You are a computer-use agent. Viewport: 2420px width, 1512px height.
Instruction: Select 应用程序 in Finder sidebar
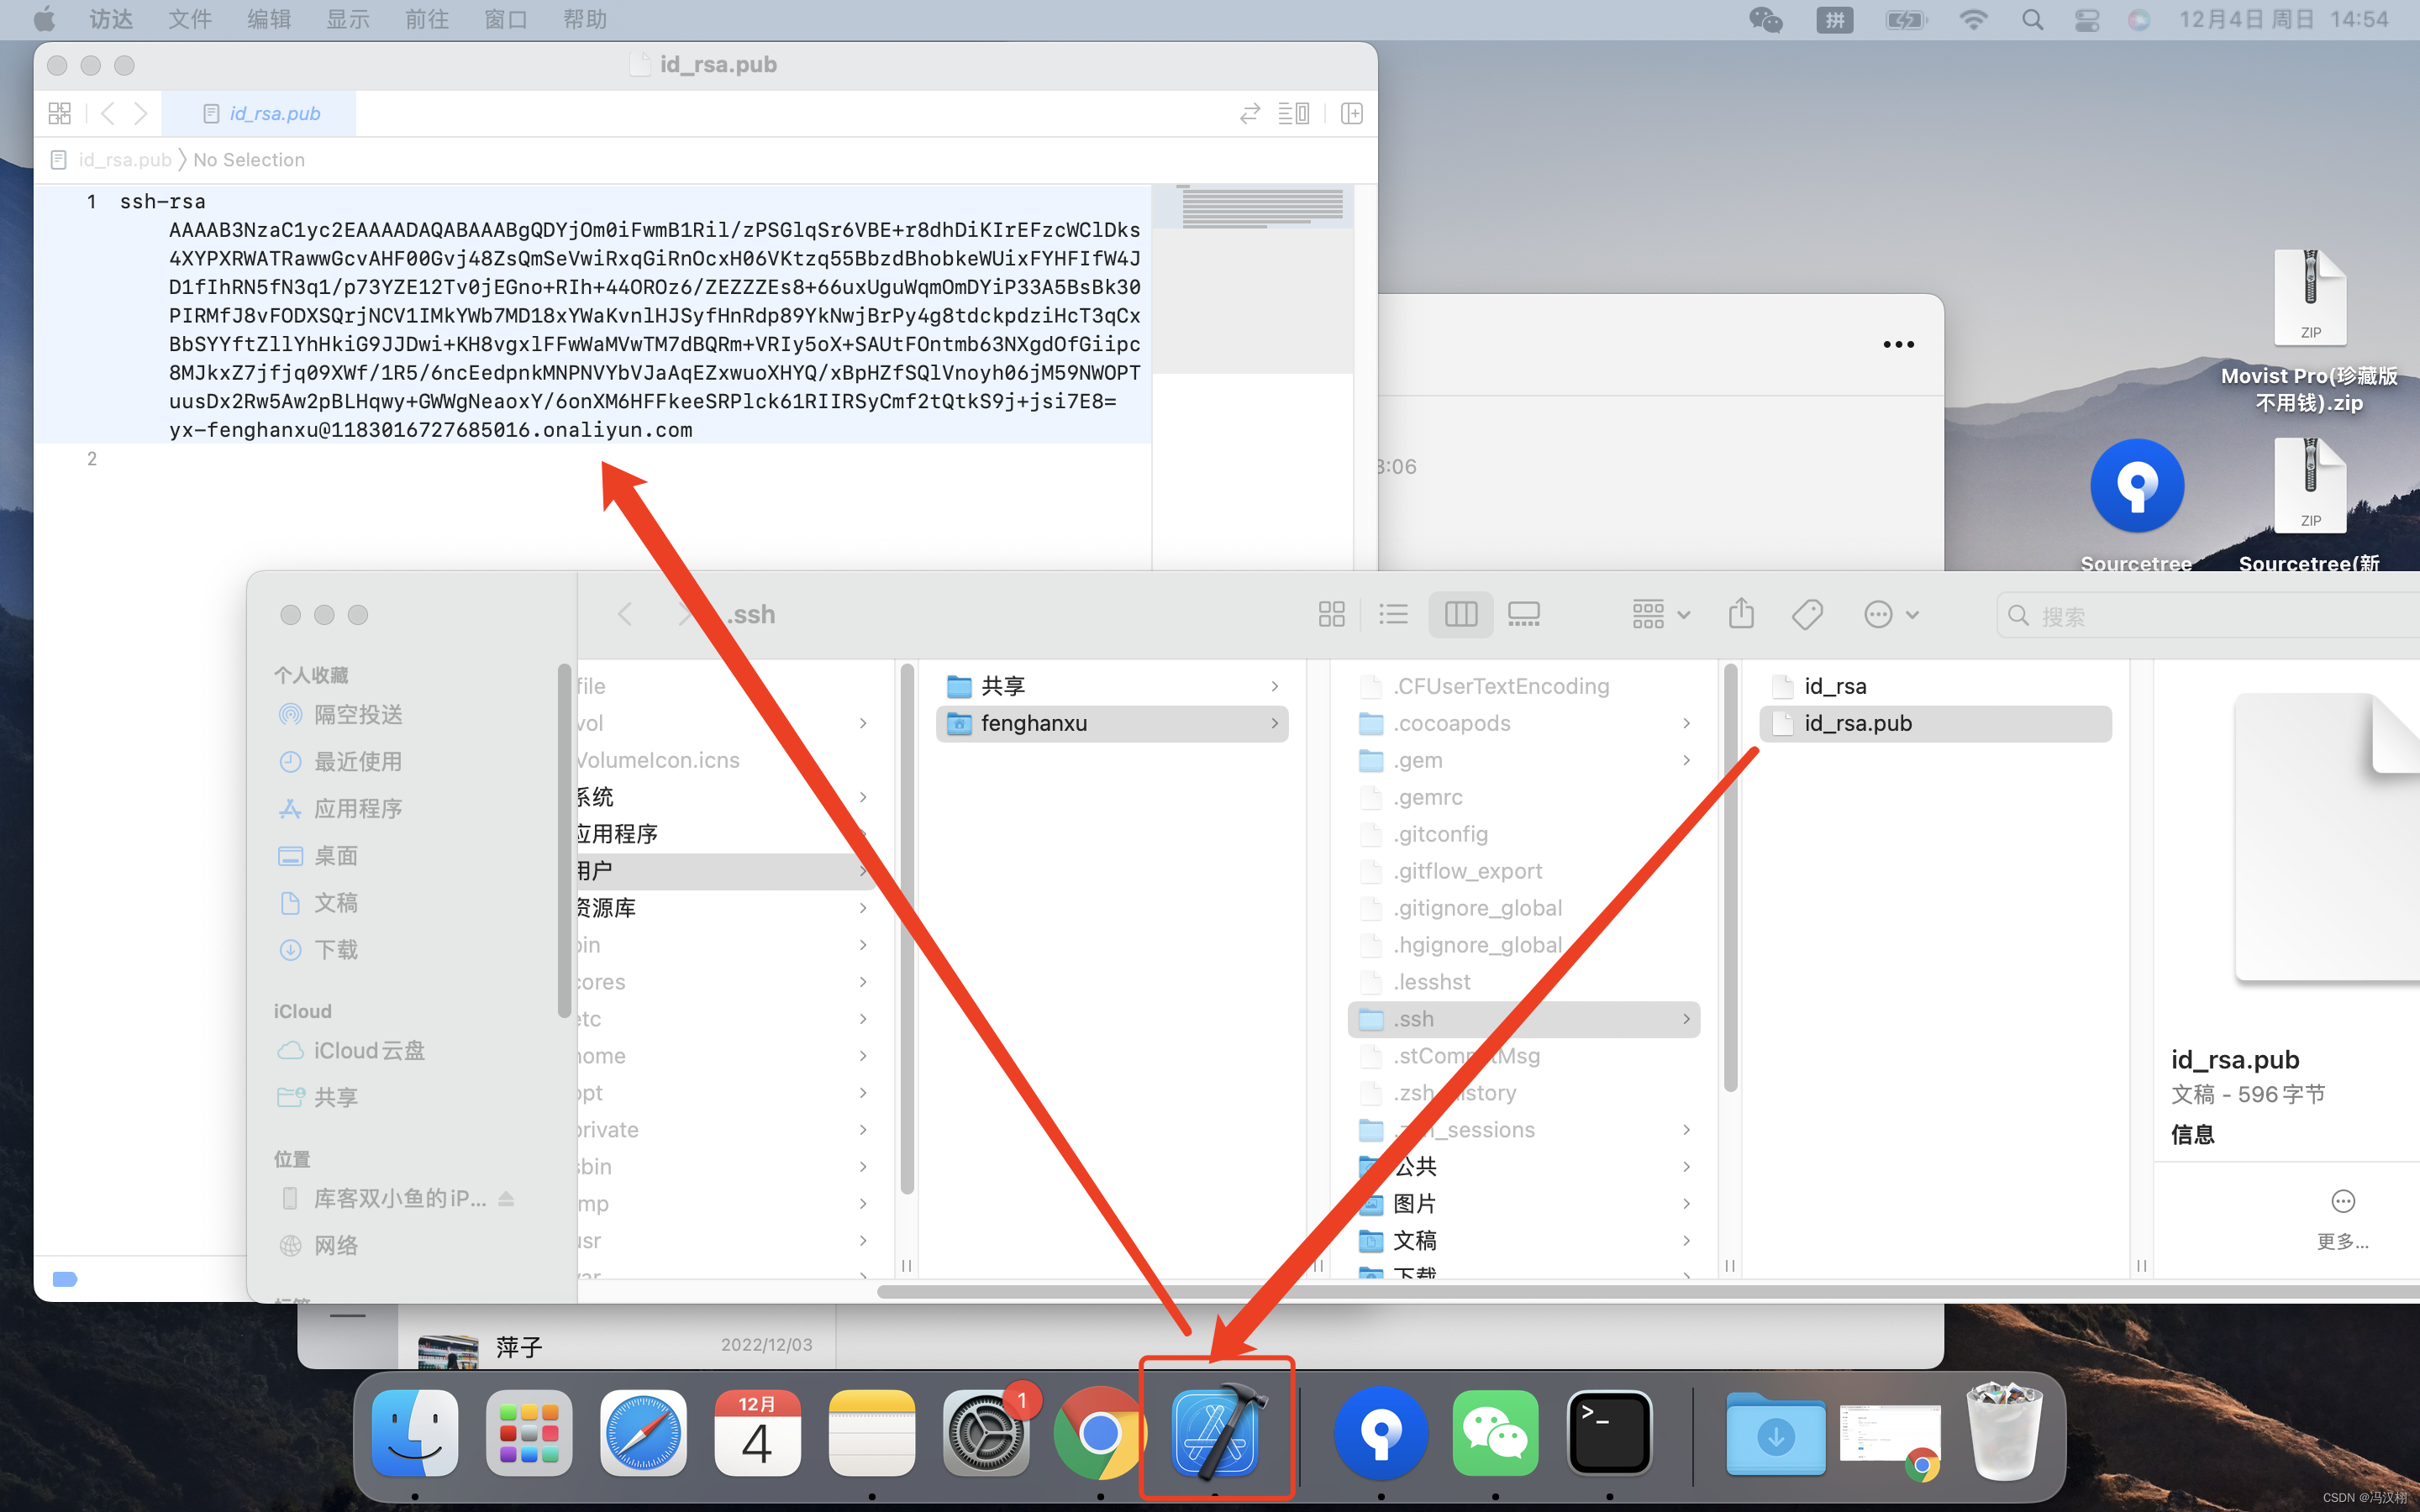click(x=342, y=808)
